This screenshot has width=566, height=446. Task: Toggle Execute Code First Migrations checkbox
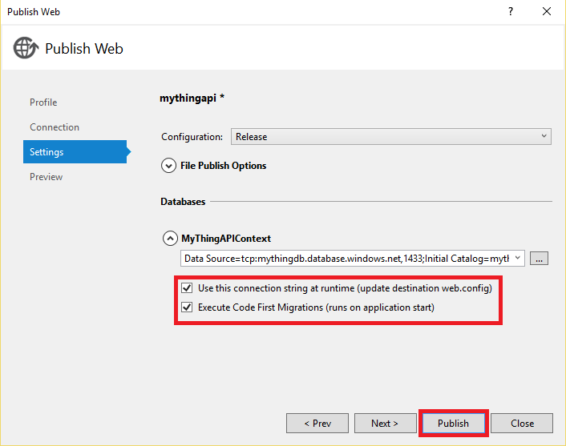pos(187,307)
